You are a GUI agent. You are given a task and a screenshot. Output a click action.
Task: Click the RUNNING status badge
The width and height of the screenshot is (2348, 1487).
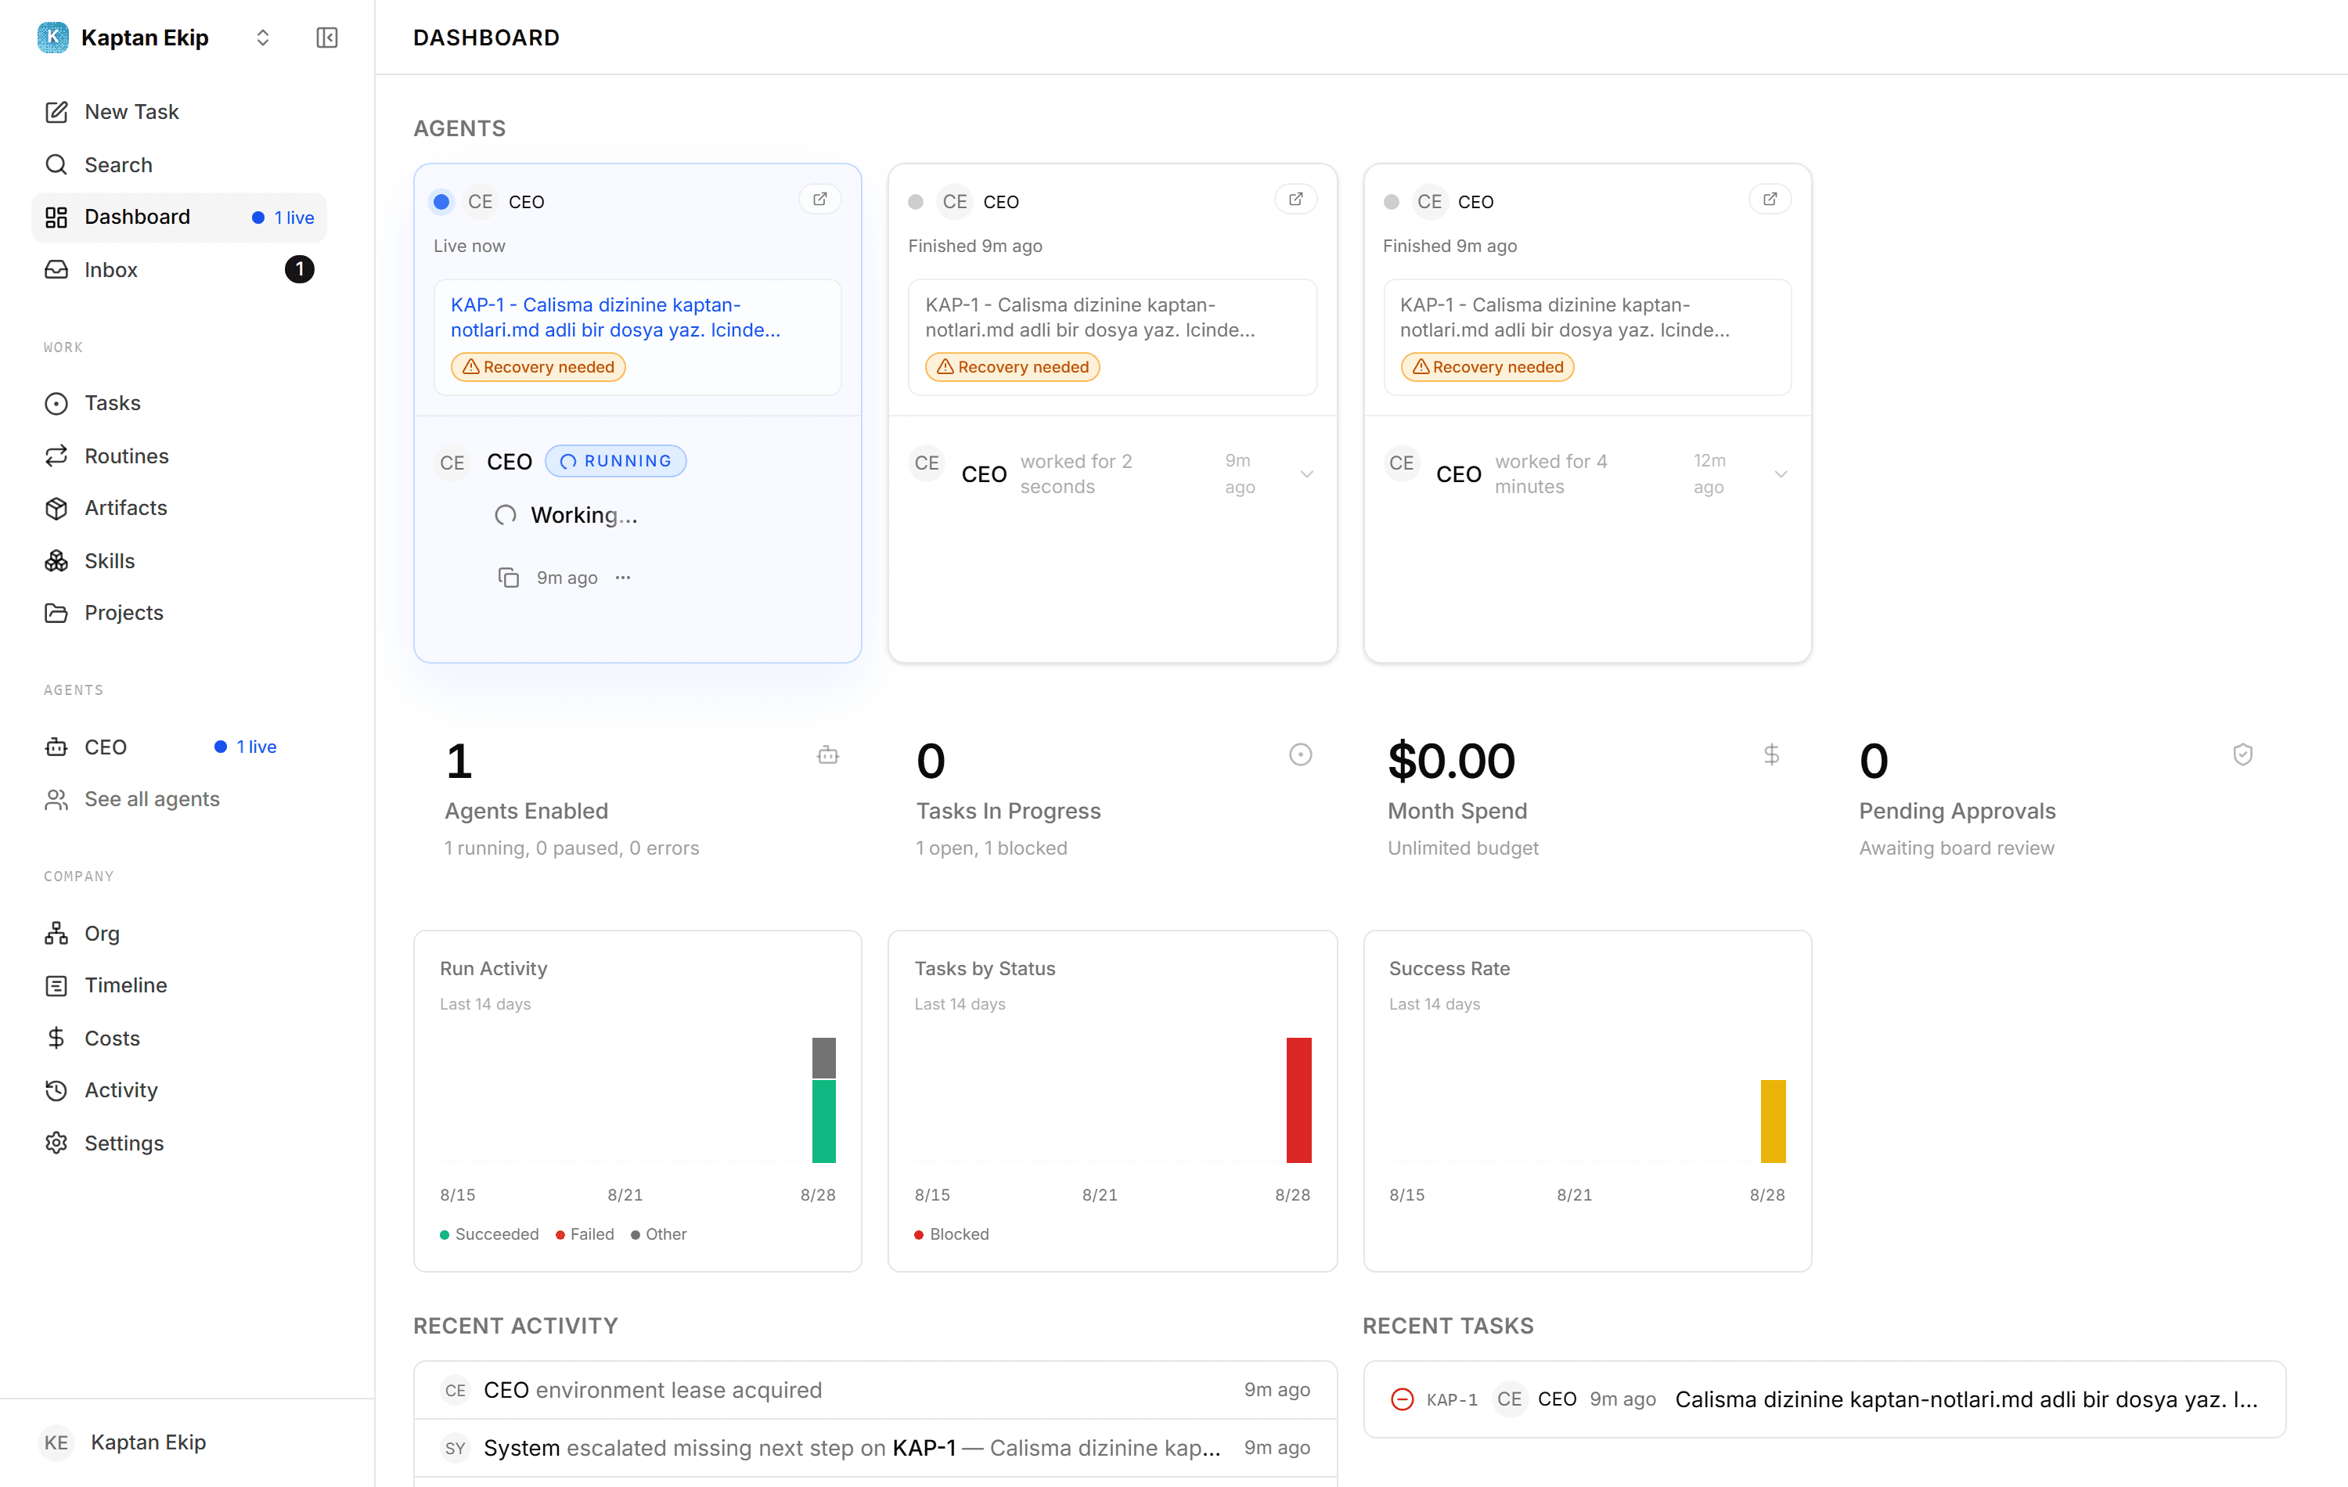click(x=615, y=461)
